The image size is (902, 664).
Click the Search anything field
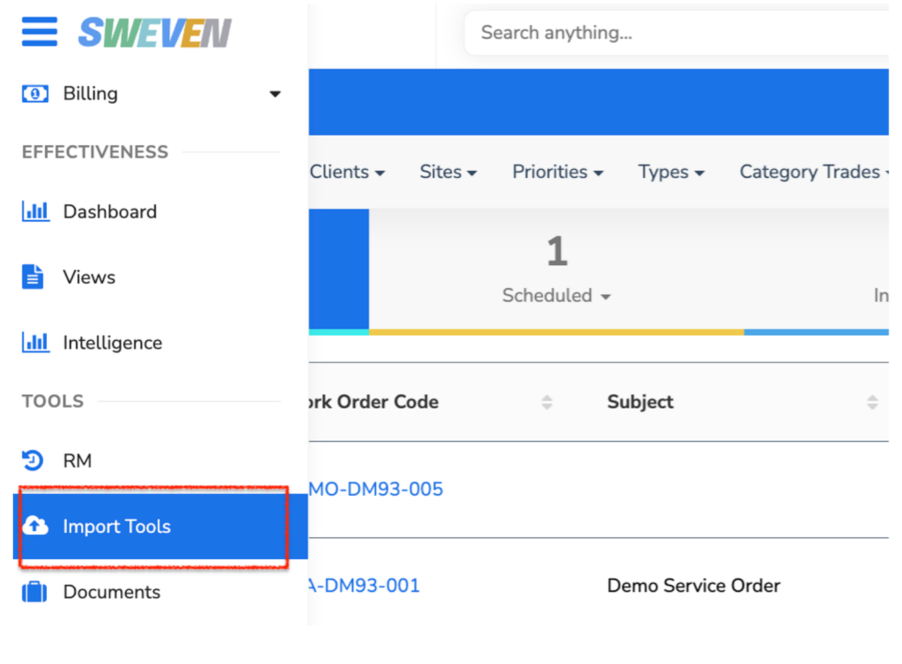coord(676,33)
